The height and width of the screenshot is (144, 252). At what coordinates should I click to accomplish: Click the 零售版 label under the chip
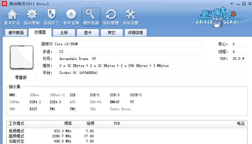tap(21, 77)
